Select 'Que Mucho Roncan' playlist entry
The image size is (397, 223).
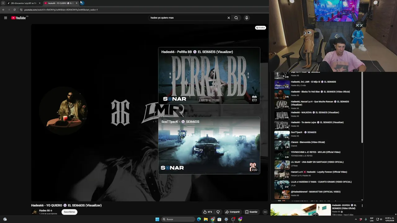(316, 105)
